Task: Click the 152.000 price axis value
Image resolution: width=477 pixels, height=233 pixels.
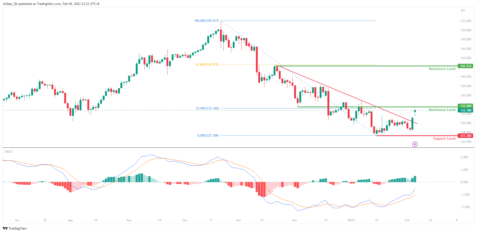Action: click(466, 21)
